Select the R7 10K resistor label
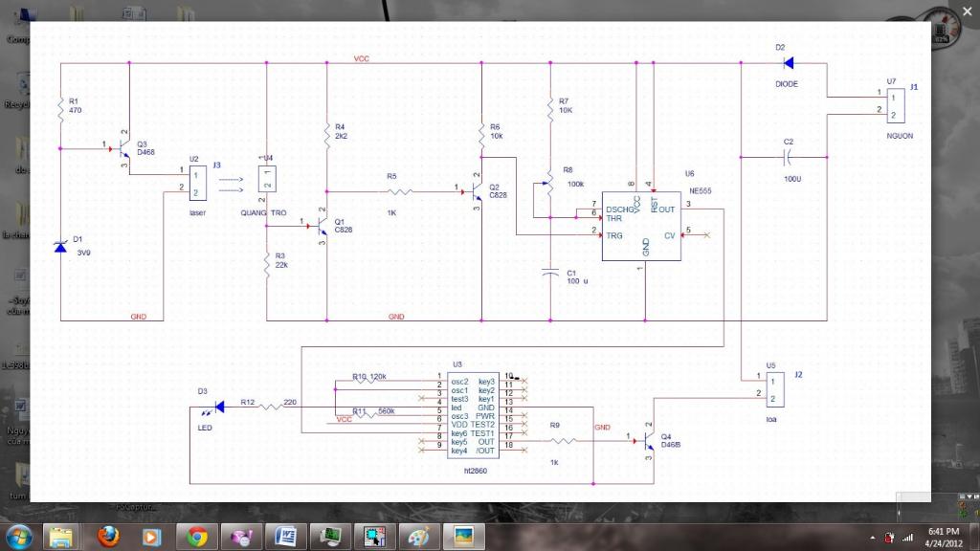 tap(566, 105)
